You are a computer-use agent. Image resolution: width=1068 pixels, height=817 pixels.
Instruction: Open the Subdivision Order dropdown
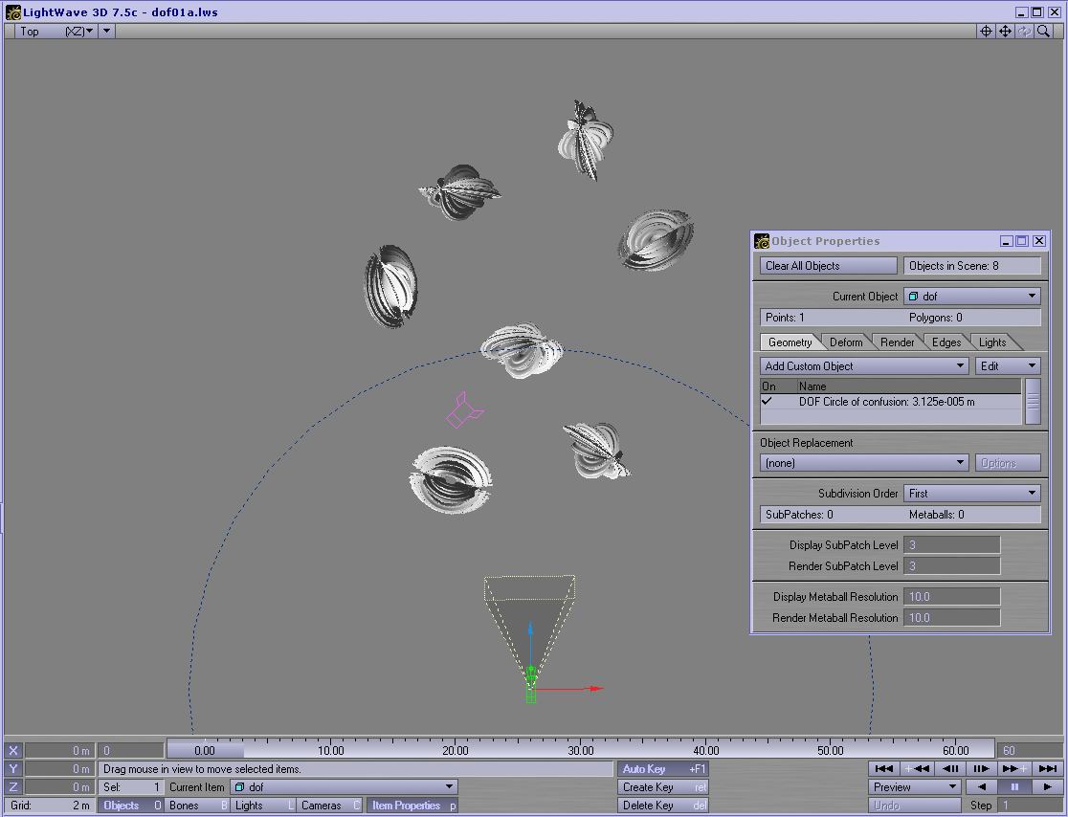tap(972, 494)
